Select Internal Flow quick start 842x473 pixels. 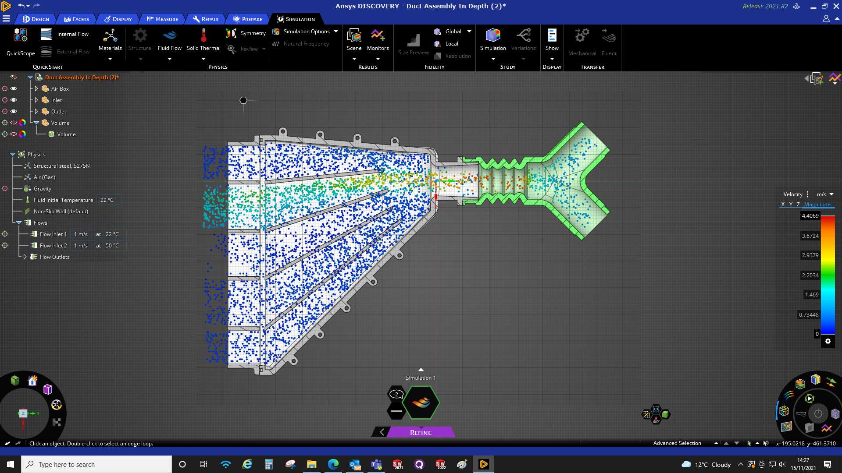64,34
